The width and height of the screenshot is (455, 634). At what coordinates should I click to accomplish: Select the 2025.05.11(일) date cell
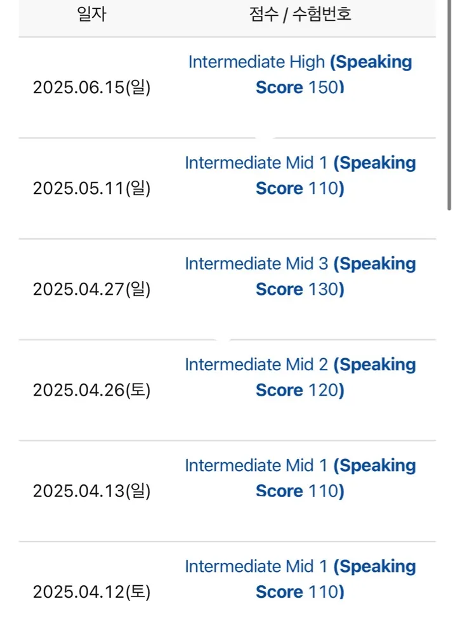click(x=91, y=188)
